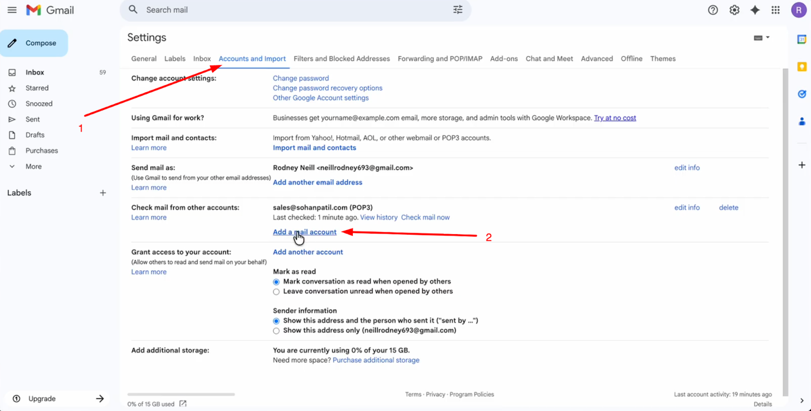
Task: Switch to Filters and Blocked Addresses tab
Action: tap(341, 59)
